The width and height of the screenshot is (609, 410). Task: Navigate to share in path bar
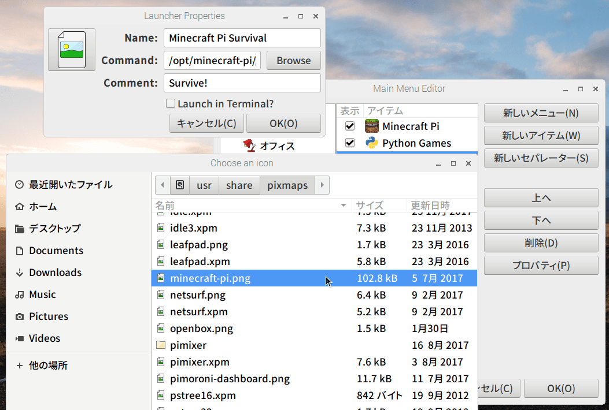[239, 185]
